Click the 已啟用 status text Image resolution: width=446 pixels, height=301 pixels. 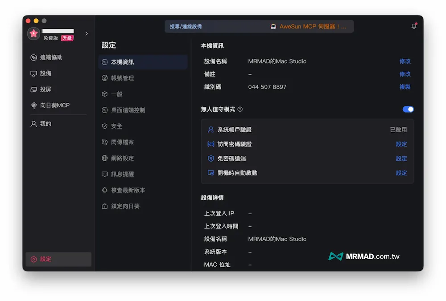point(398,130)
